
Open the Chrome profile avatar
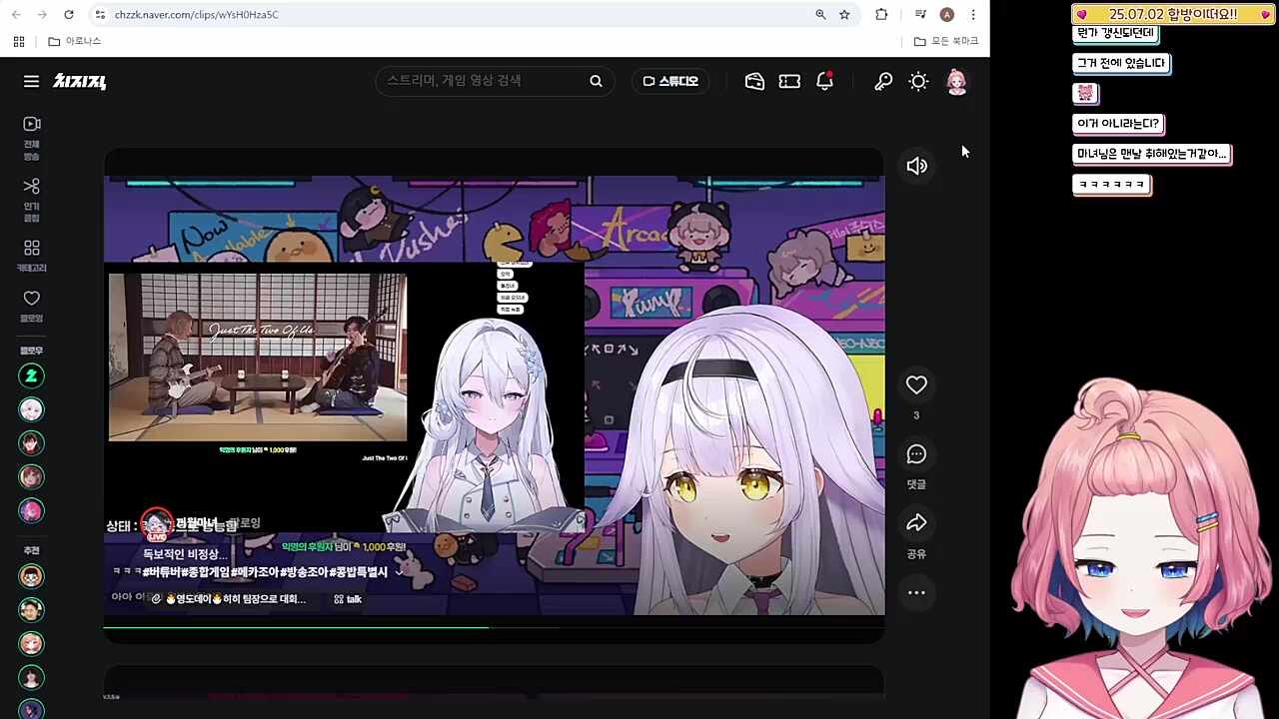click(947, 14)
